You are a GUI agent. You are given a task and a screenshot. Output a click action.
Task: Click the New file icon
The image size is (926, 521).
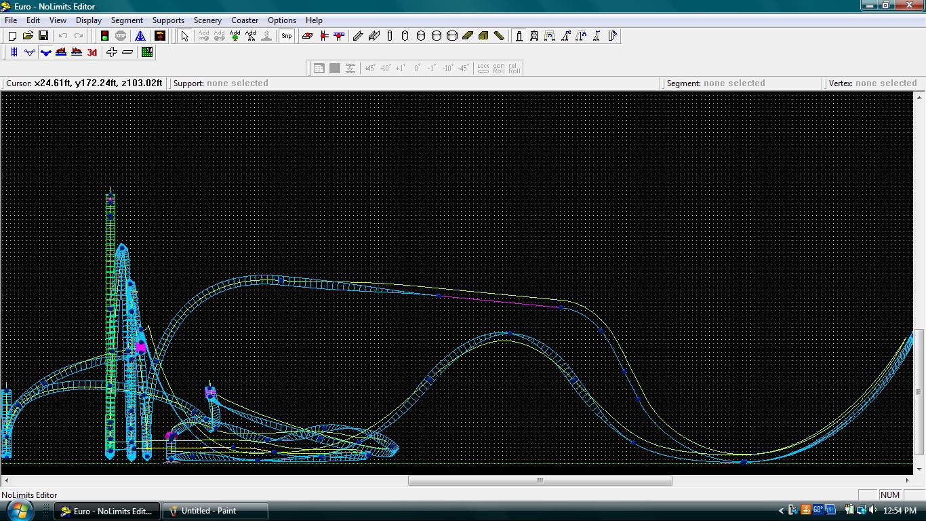12,36
